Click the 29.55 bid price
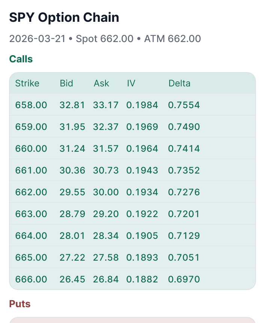Viewport: 265px width, 323px height. pos(72,192)
